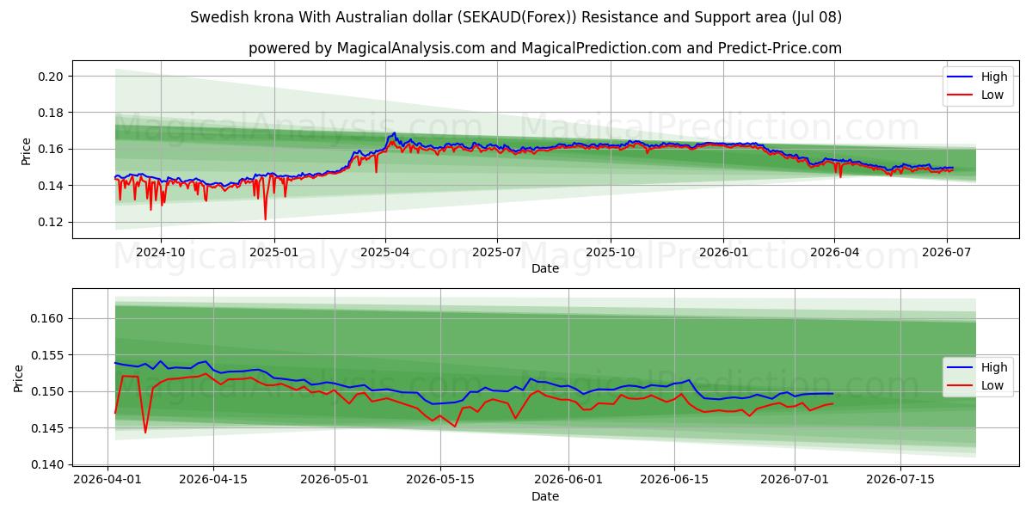
Task: Click the 'Price' y-axis label of top chart
Action: click(26, 150)
